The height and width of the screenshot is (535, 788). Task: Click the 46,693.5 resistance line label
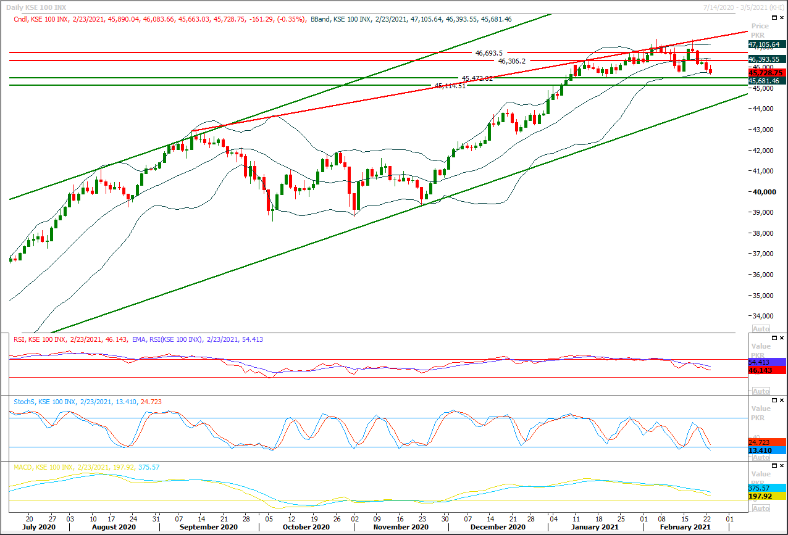490,53
